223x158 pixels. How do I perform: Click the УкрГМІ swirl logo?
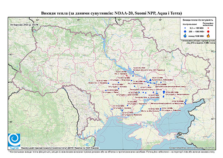(x=14, y=140)
